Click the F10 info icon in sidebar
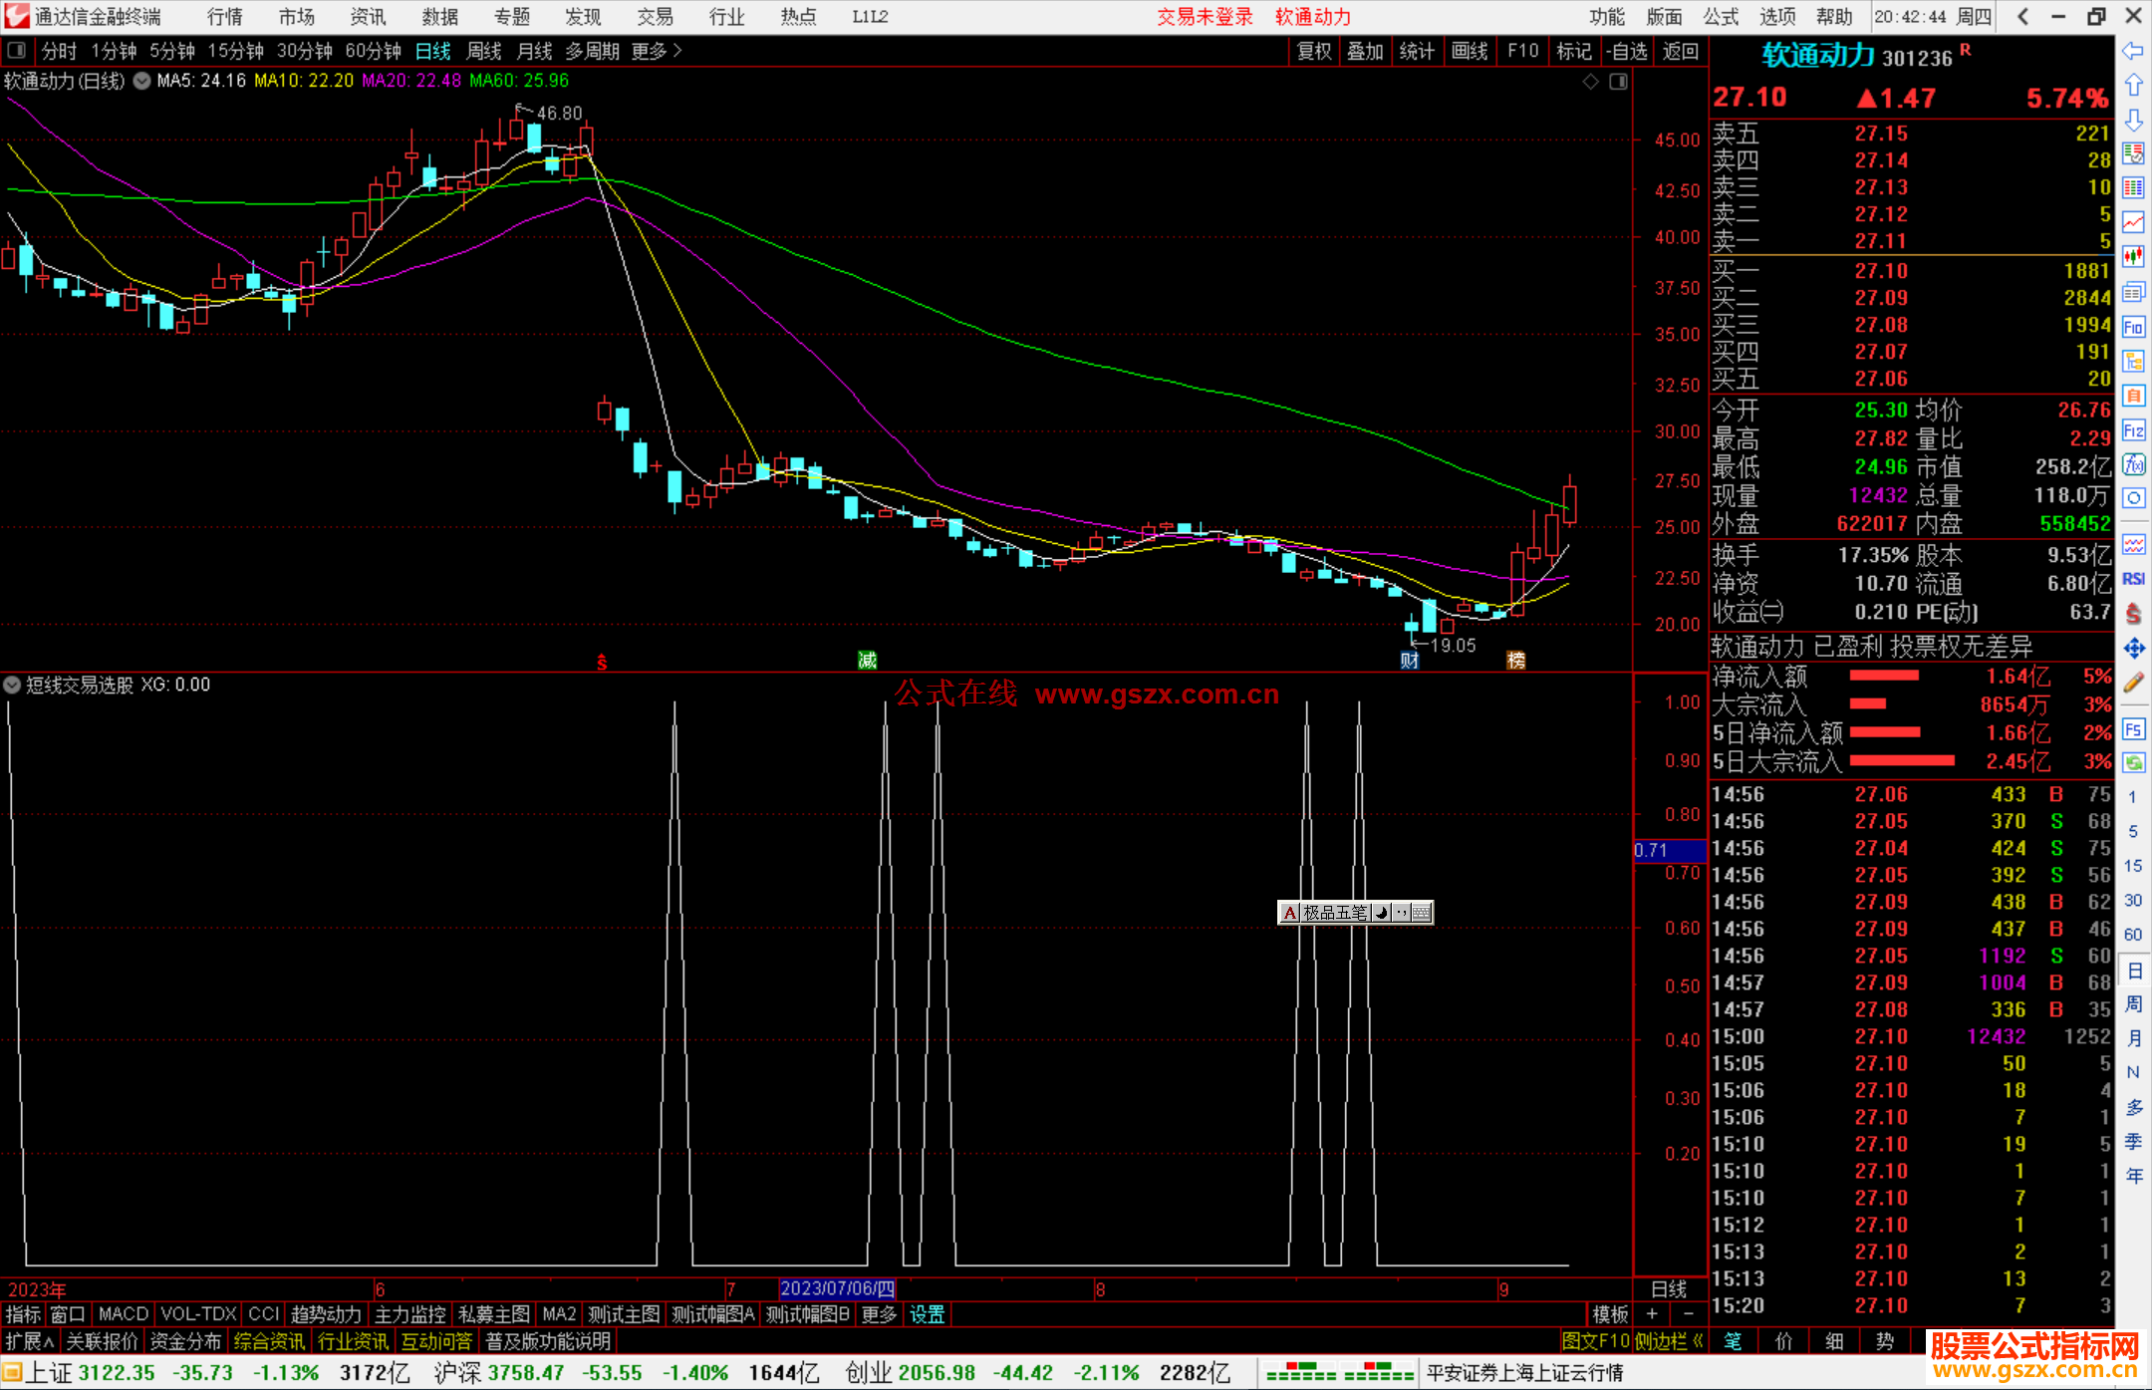The image size is (2152, 1390). tap(2133, 327)
